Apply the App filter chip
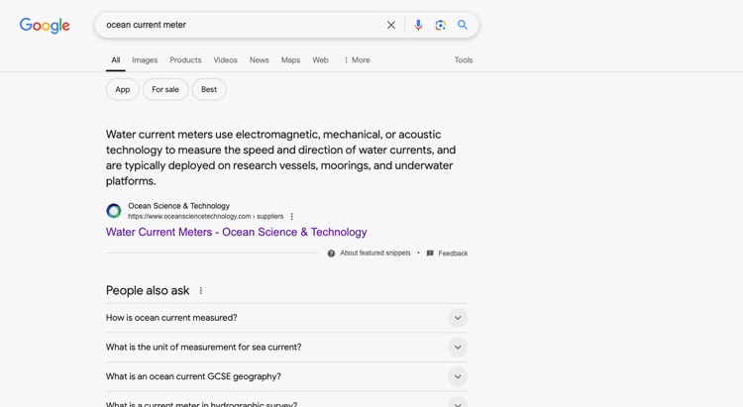Image resolution: width=743 pixels, height=407 pixels. pyautogui.click(x=122, y=89)
